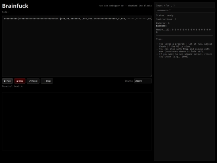Image resolution: width=217 pixels, height=163 pixels.
Task: Click the 'Terminal (exit):' label
Action: tap(12, 87)
